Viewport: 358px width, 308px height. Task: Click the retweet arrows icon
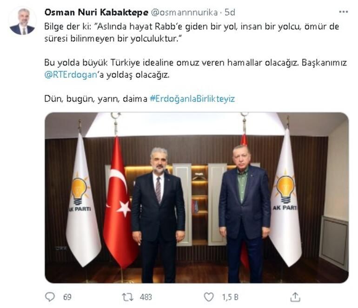click(x=127, y=297)
